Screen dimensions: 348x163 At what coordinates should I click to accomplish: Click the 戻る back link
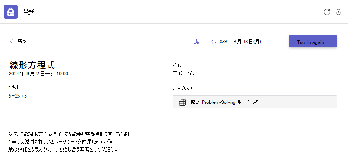point(22,41)
